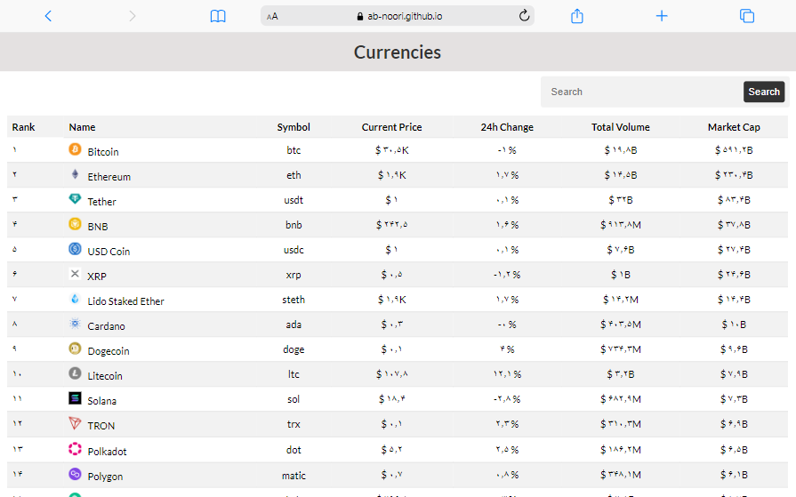Click the Rank column header
This screenshot has height=497, width=796.
pos(23,127)
